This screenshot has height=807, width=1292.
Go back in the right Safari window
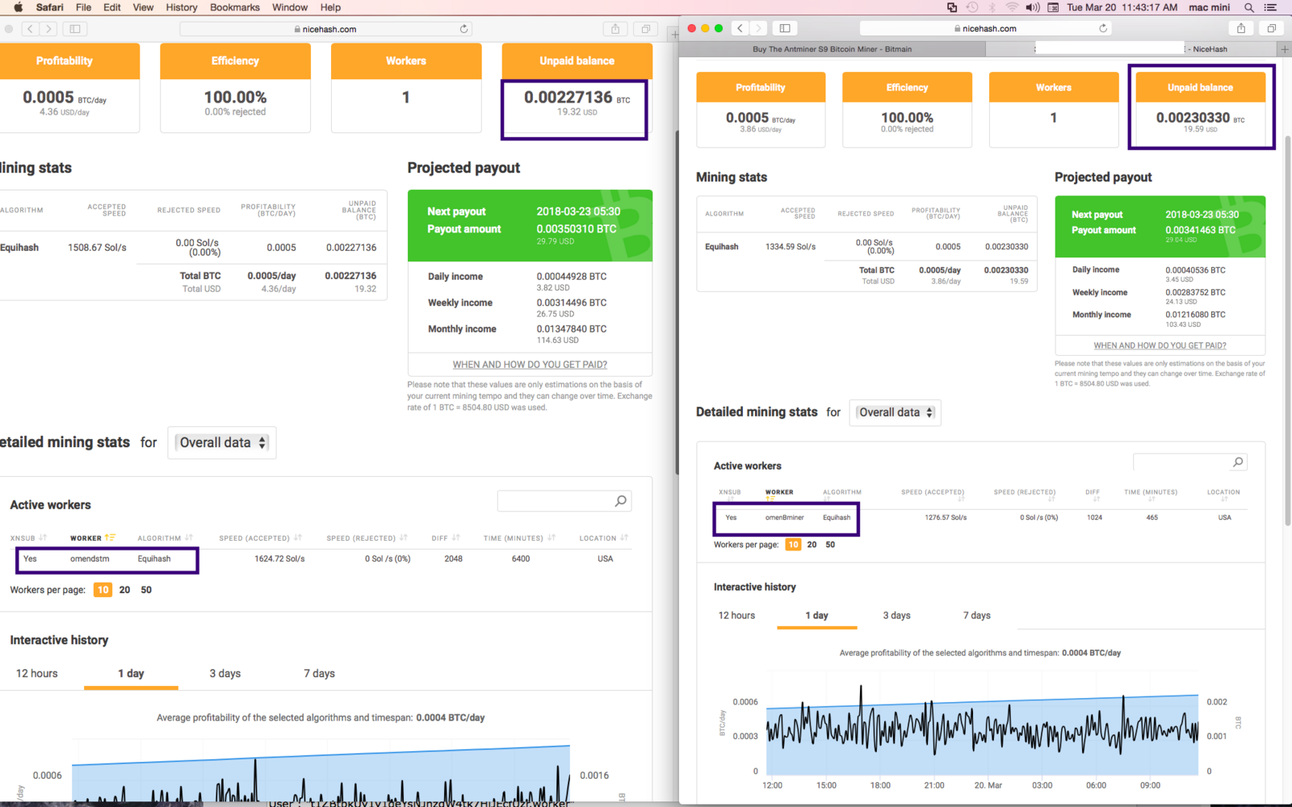[x=740, y=28]
